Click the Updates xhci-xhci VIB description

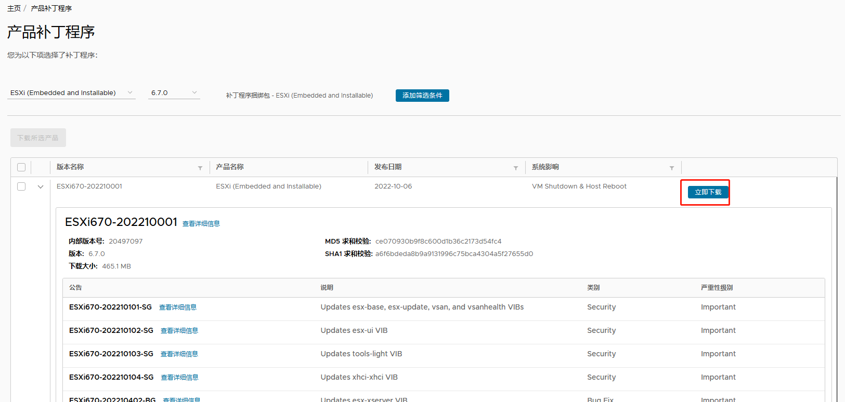[x=359, y=377]
